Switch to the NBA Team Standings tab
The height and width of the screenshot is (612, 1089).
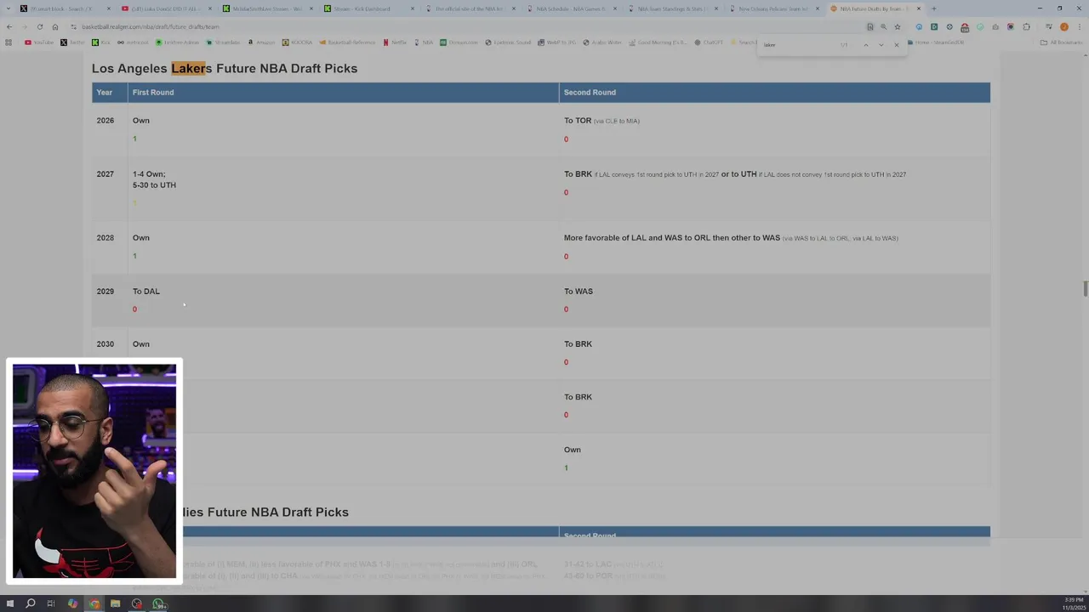(670, 8)
